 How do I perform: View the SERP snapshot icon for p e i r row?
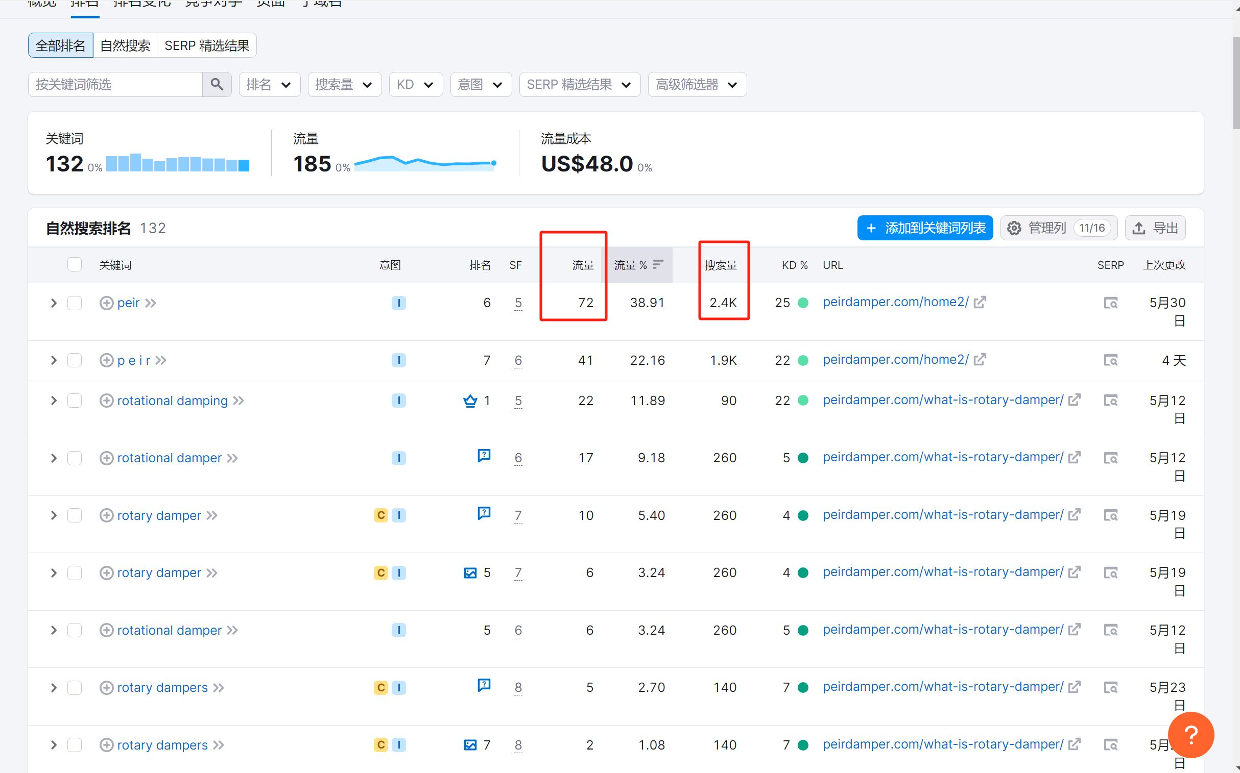(x=1110, y=360)
